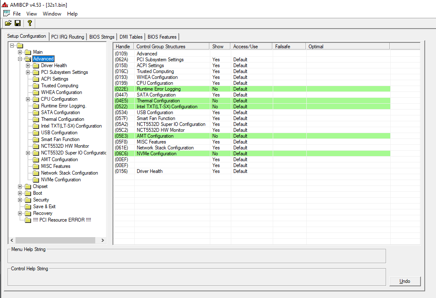Click the Driver Health folder icon in tree
The height and width of the screenshot is (298, 436).
pyautogui.click(x=36, y=65)
